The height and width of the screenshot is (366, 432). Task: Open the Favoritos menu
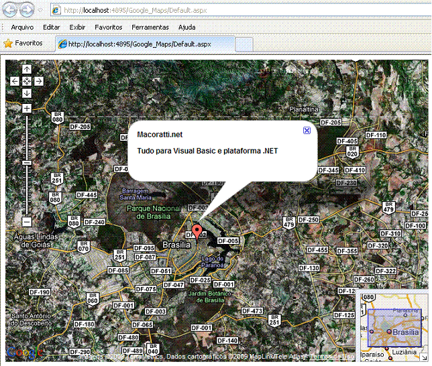click(x=108, y=27)
